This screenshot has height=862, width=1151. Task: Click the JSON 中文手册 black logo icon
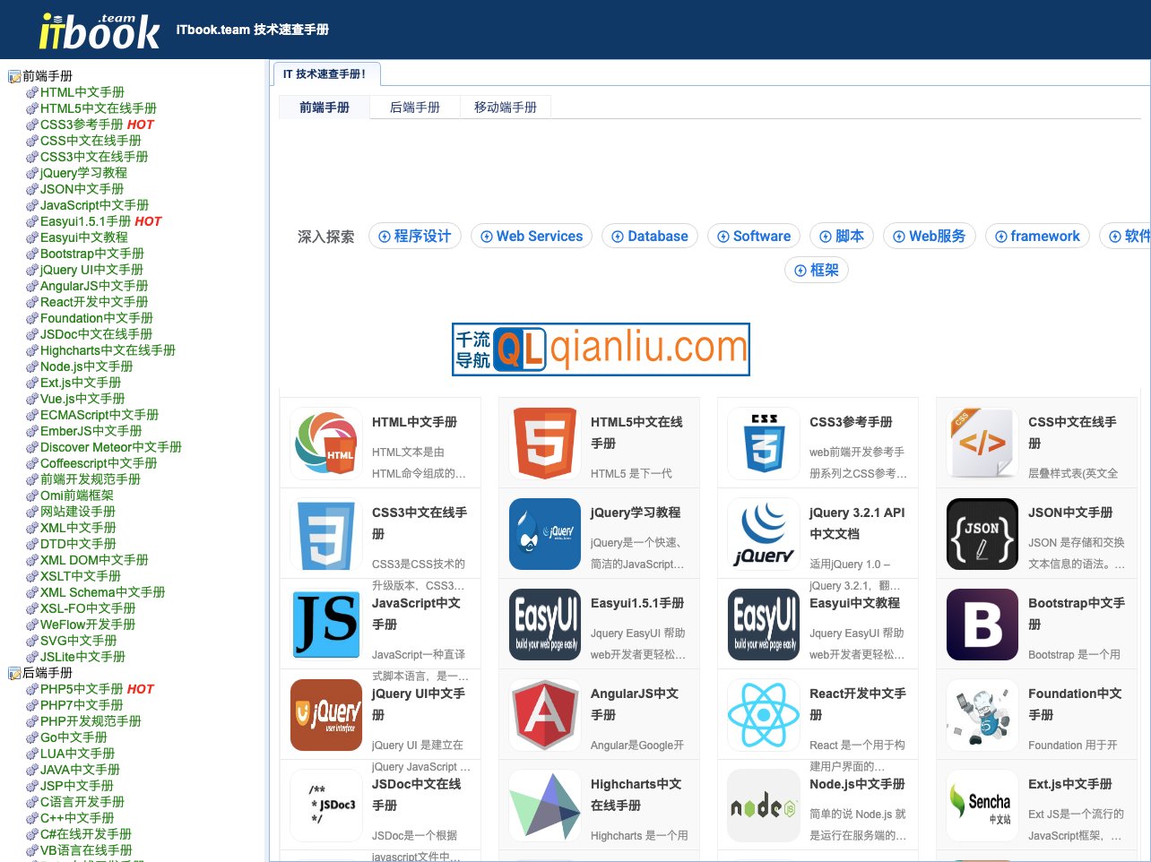pyautogui.click(x=982, y=532)
